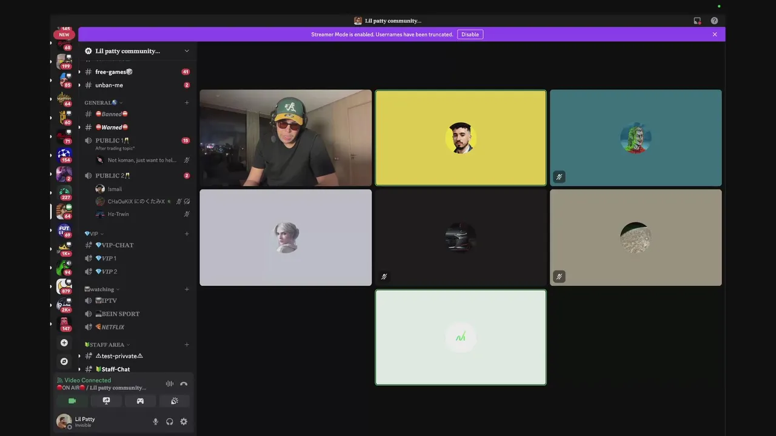Mute the microphone

point(155,422)
